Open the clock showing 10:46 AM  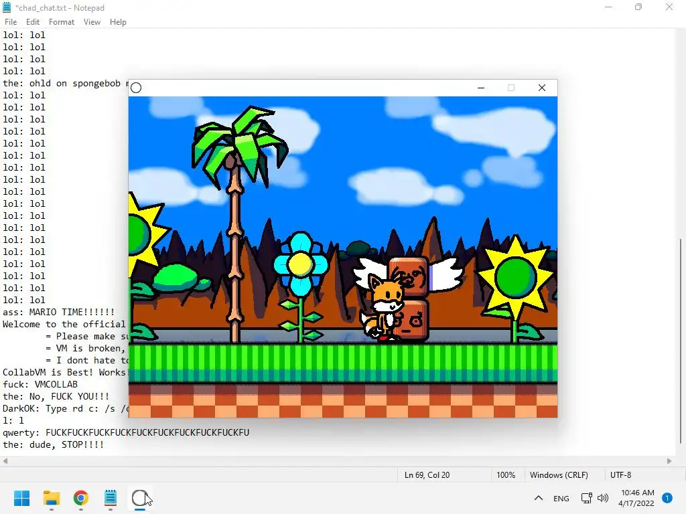click(x=636, y=498)
